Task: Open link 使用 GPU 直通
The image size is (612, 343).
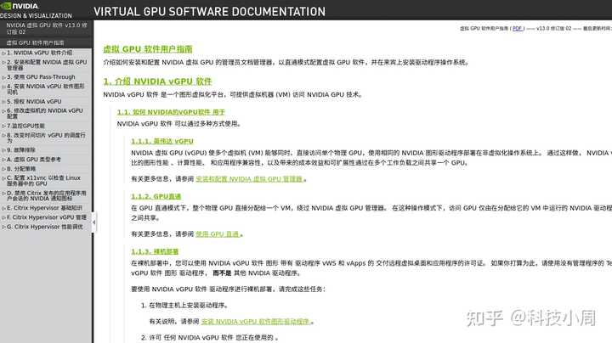Action: coord(217,233)
